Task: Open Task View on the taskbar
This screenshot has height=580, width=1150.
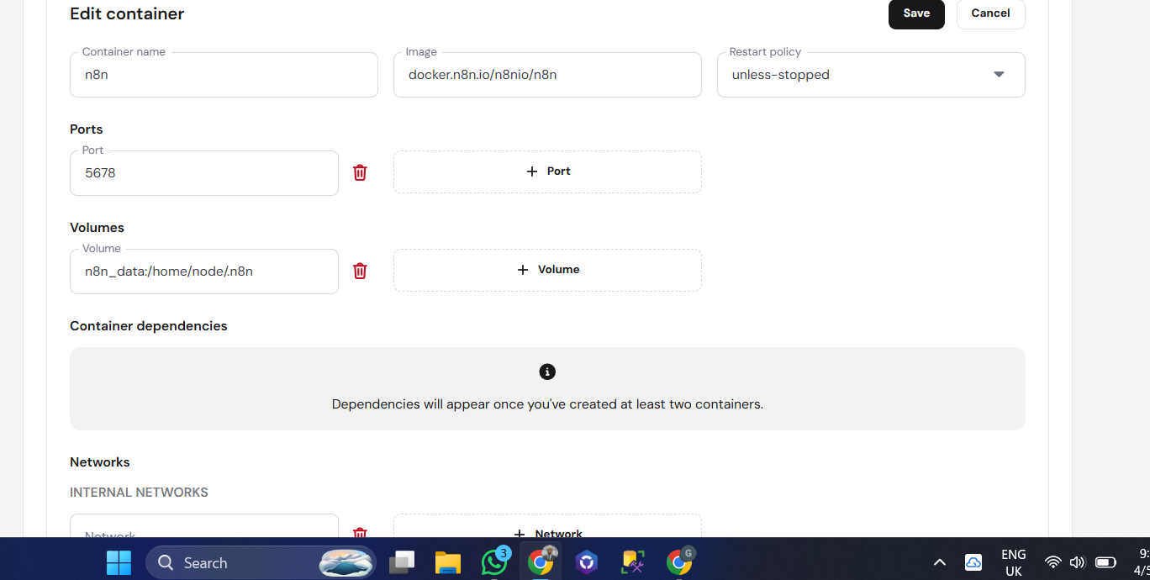Action: pyautogui.click(x=402, y=562)
